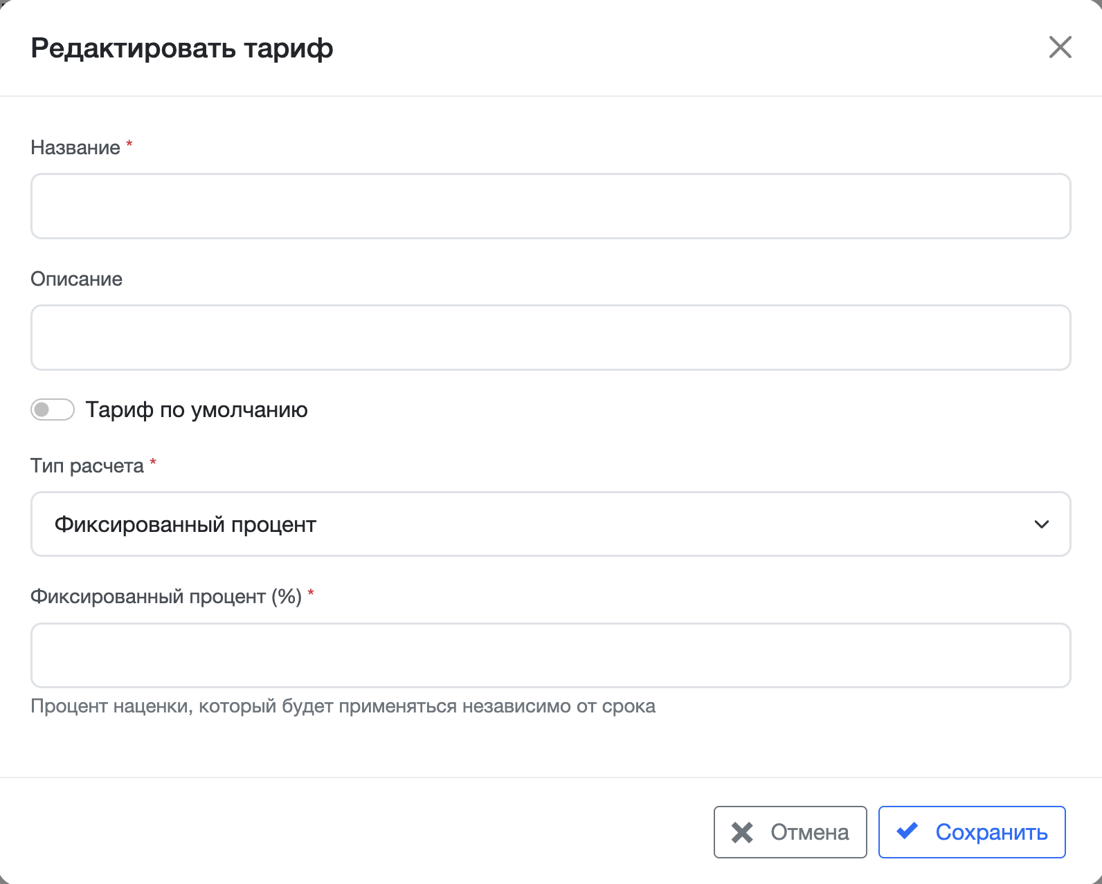Click the Тариф по умолчанию label

[x=196, y=409]
